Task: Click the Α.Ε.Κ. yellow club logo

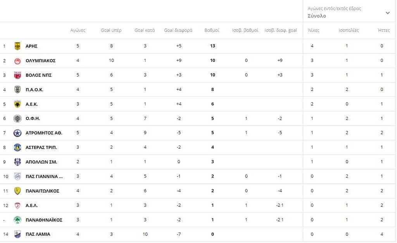Action: pos(17,104)
